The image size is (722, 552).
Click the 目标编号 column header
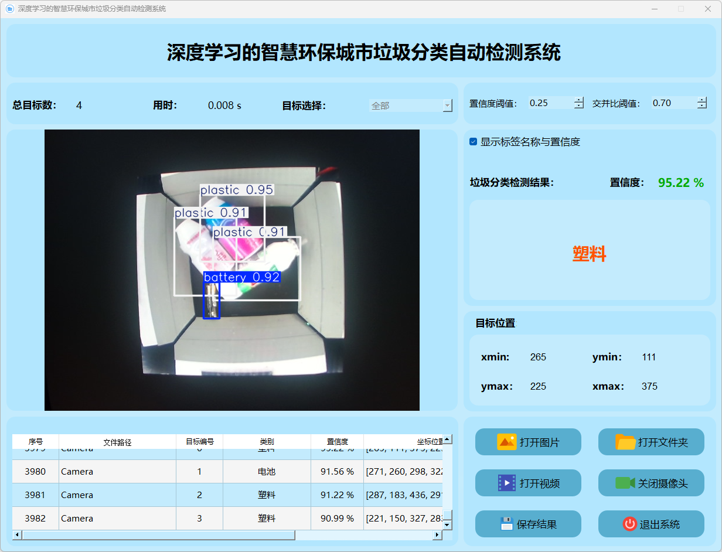(x=200, y=442)
